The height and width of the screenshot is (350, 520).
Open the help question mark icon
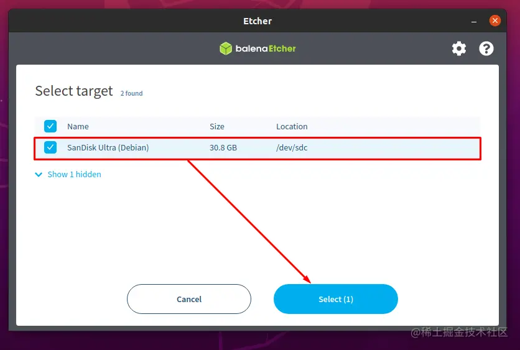pyautogui.click(x=486, y=48)
